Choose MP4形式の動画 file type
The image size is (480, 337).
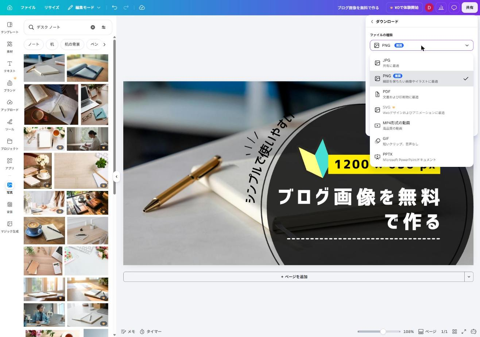[x=421, y=126]
